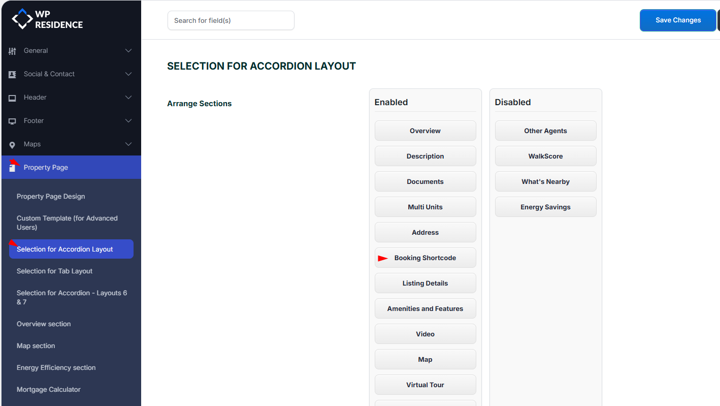Pick the Overview enabled section block
Image resolution: width=720 pixels, height=406 pixels.
[425, 131]
